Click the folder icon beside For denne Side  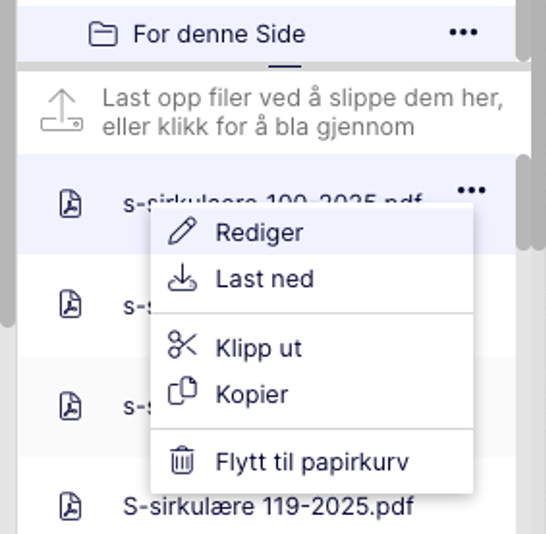[x=103, y=34]
